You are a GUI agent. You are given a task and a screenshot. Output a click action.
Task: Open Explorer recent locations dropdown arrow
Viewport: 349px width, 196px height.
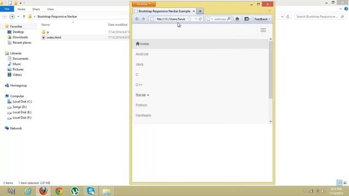(18, 17)
